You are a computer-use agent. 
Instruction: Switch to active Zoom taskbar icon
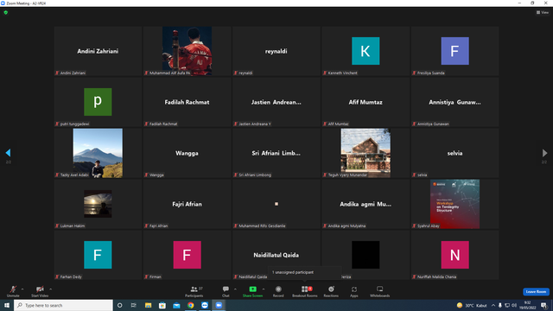click(x=219, y=305)
